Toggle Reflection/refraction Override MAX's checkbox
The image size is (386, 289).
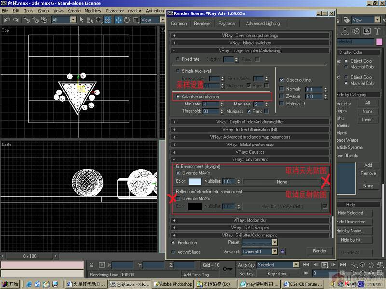coord(178,198)
